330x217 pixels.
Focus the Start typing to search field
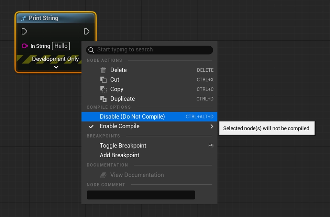(150, 50)
